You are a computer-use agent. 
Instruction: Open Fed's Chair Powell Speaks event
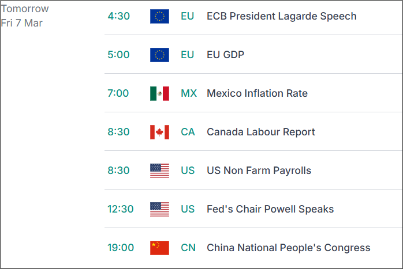pyautogui.click(x=270, y=209)
